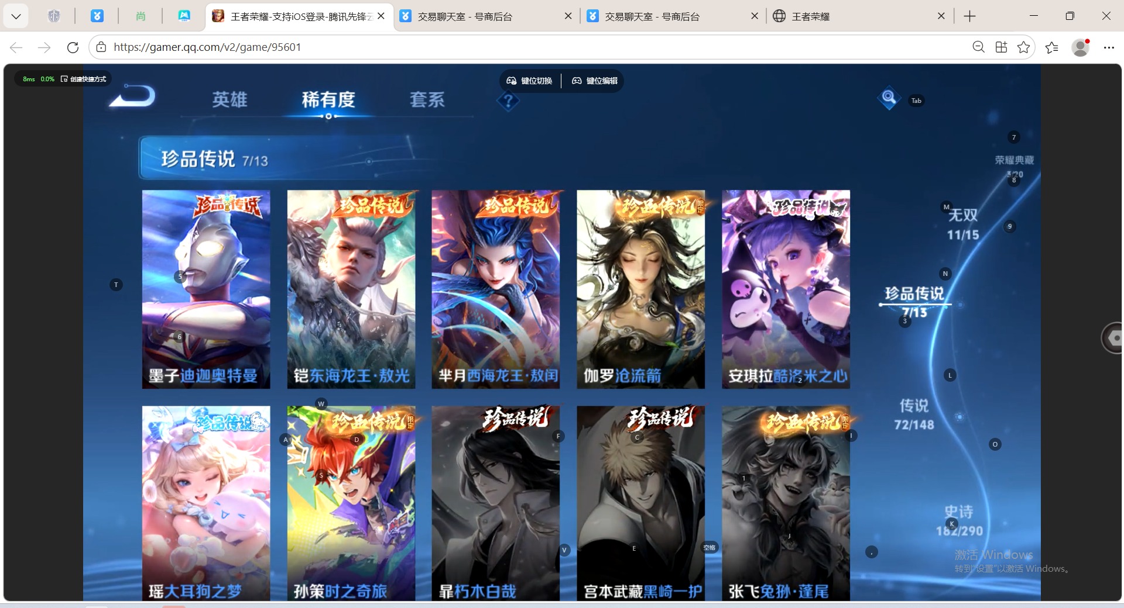The image size is (1124, 608).
Task: Expand the tab list chevron
Action: [x=16, y=16]
